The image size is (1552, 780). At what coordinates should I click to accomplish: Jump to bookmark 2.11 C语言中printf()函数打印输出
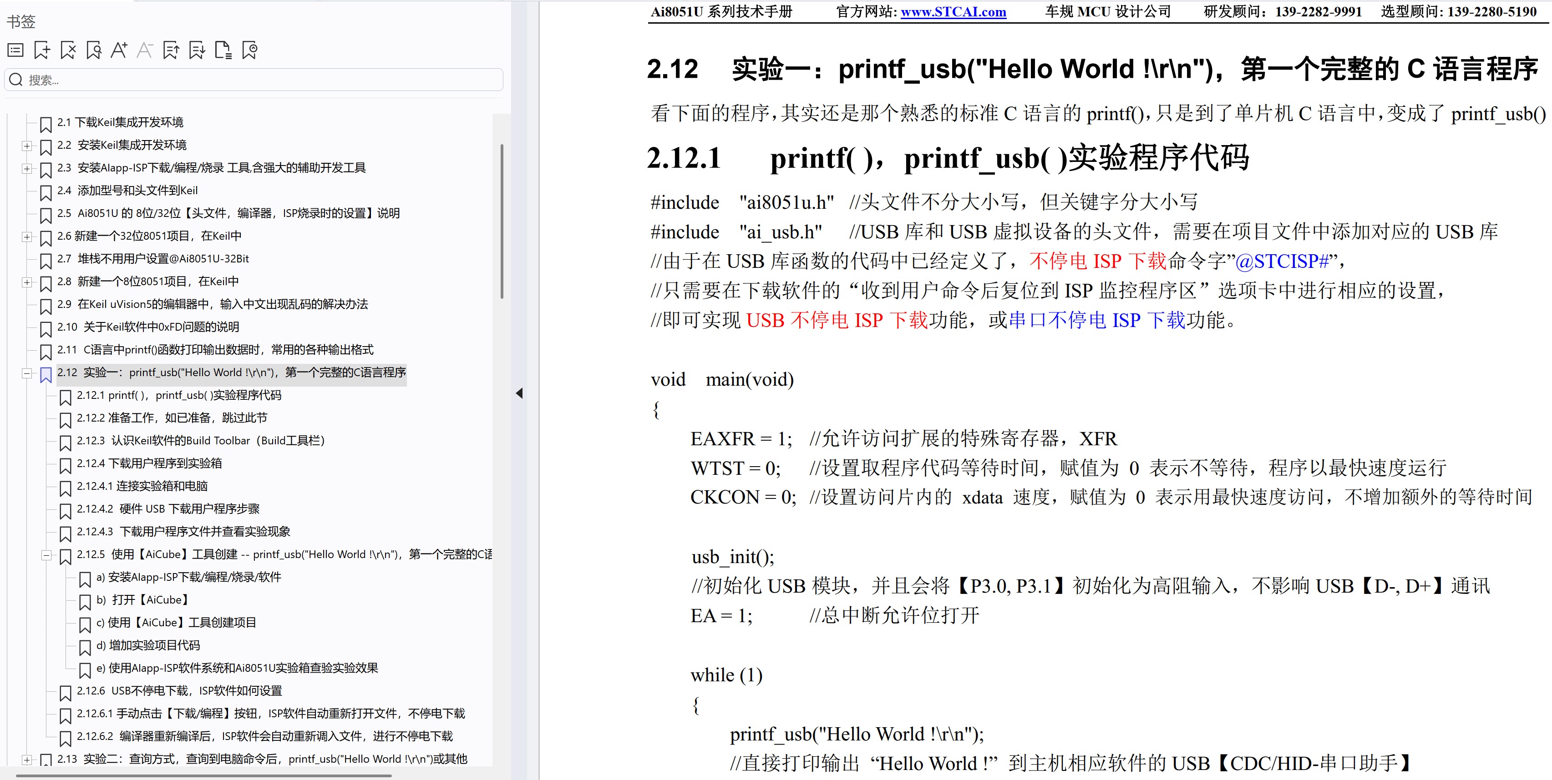click(x=215, y=350)
